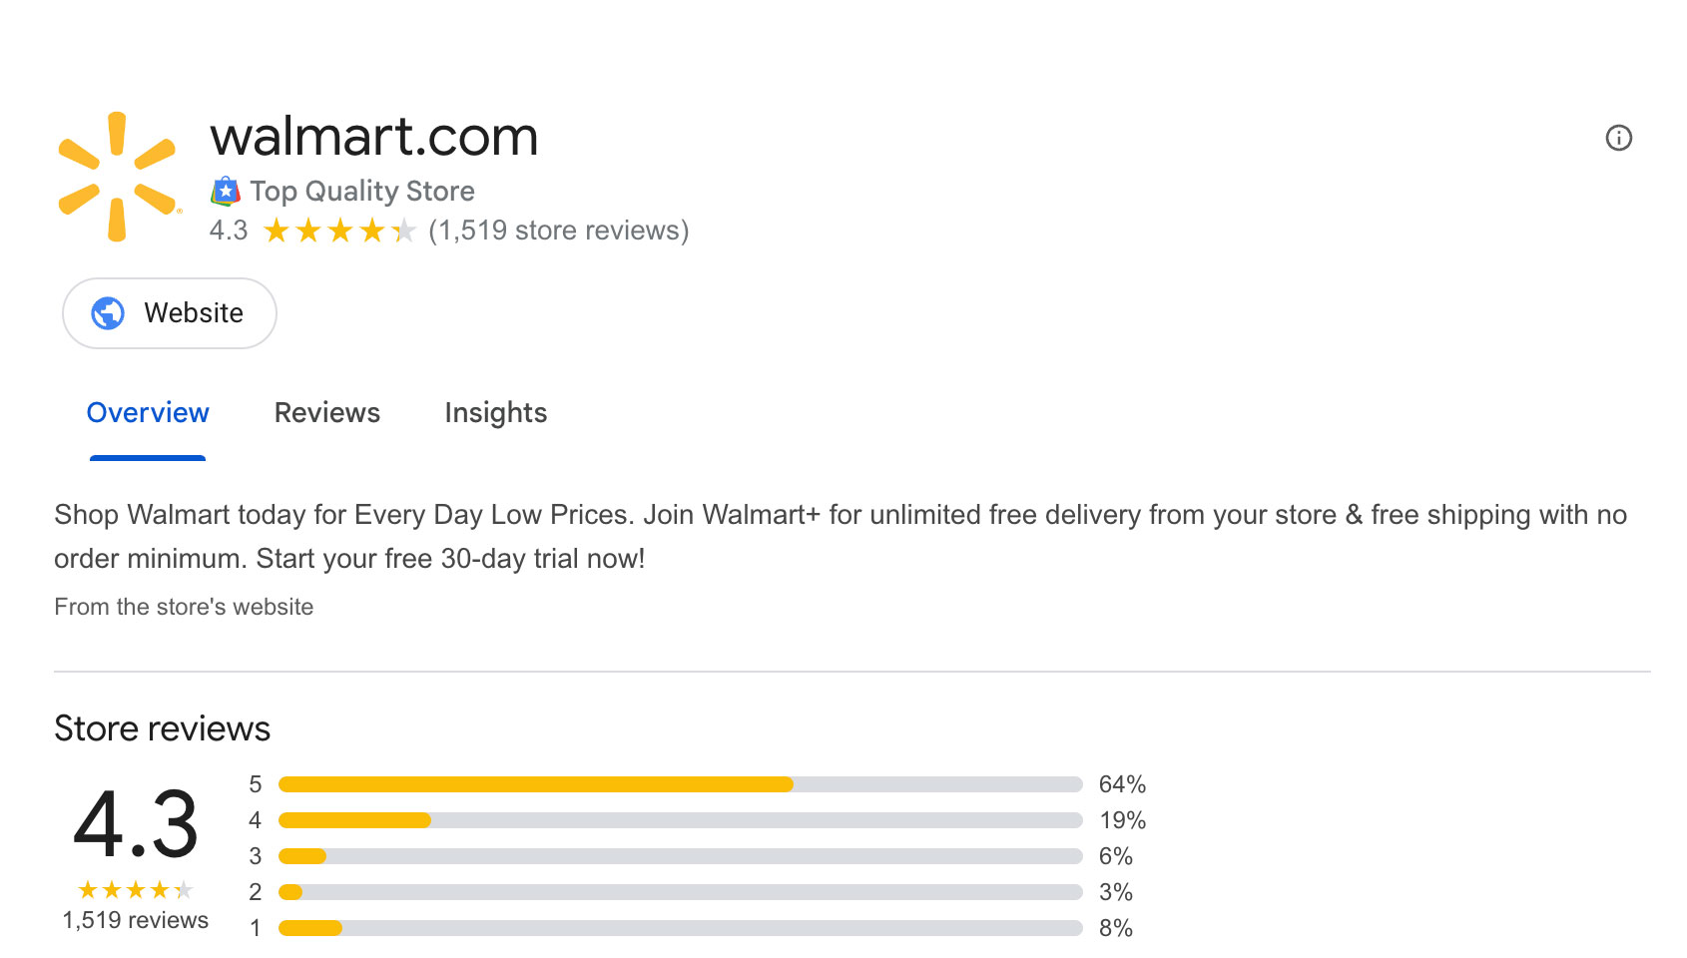Click the half-filled fifth star in the rating
Screen dimensions: 1687x958
tap(404, 231)
